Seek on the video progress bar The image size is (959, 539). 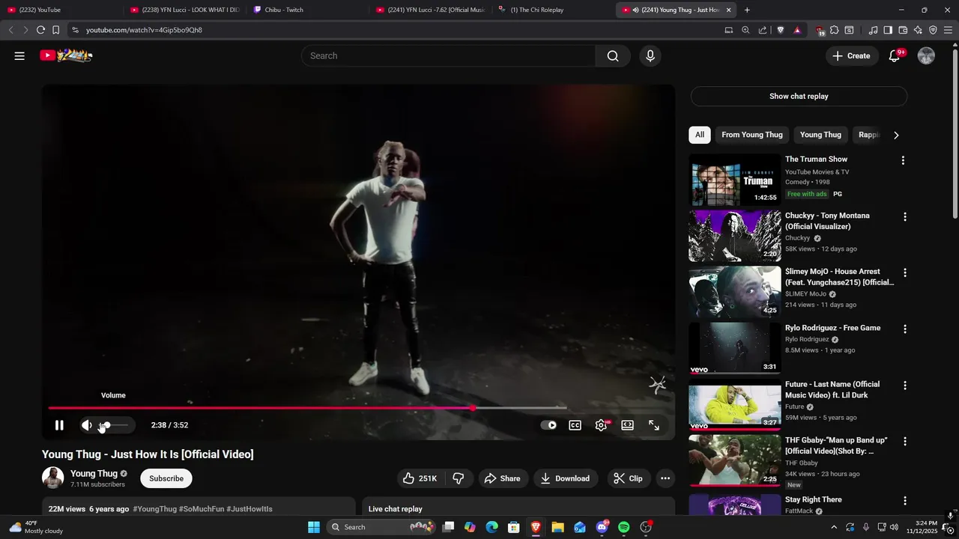coord(307,408)
